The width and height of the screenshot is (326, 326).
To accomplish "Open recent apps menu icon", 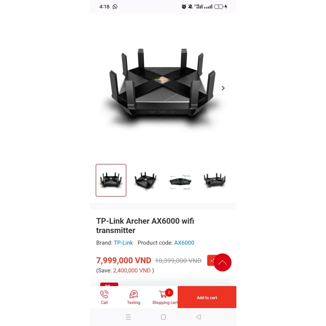I will click(x=128, y=317).
